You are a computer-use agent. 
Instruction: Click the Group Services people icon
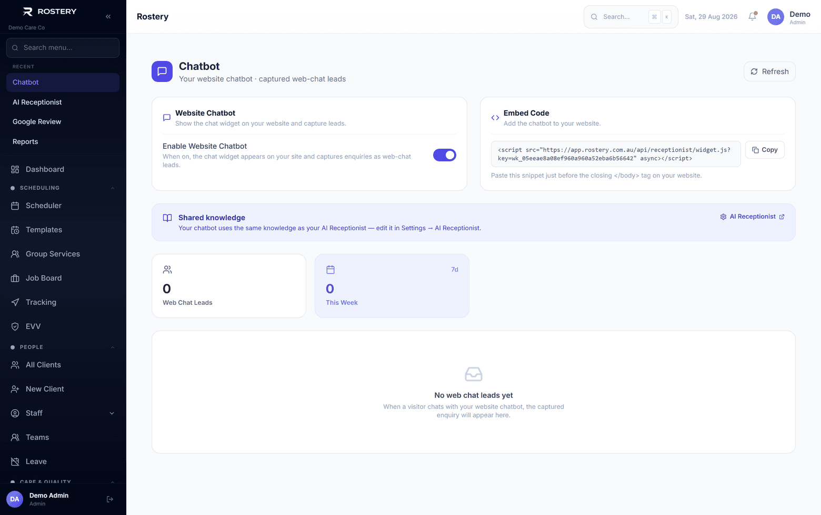pos(15,254)
